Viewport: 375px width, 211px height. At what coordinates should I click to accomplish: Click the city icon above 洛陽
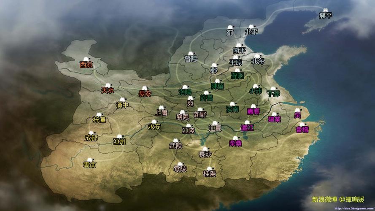tap(185, 87)
